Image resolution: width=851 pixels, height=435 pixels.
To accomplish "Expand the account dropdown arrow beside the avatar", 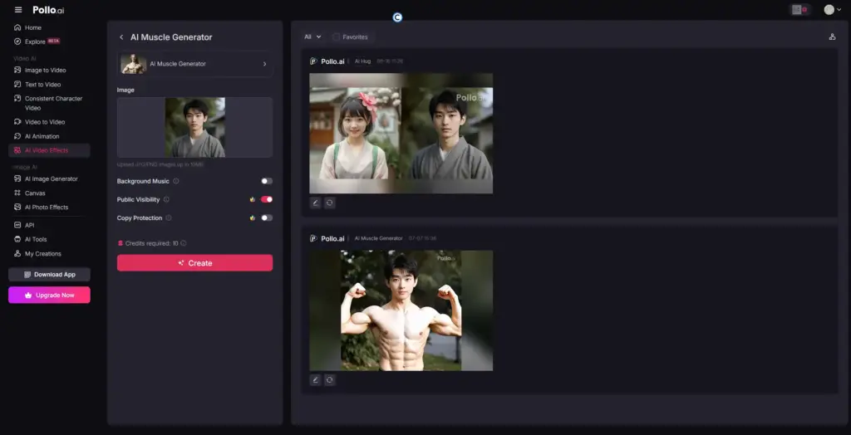I will tap(839, 10).
